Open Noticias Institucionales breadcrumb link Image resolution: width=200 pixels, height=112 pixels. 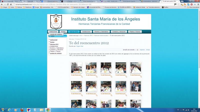tap(101, 36)
